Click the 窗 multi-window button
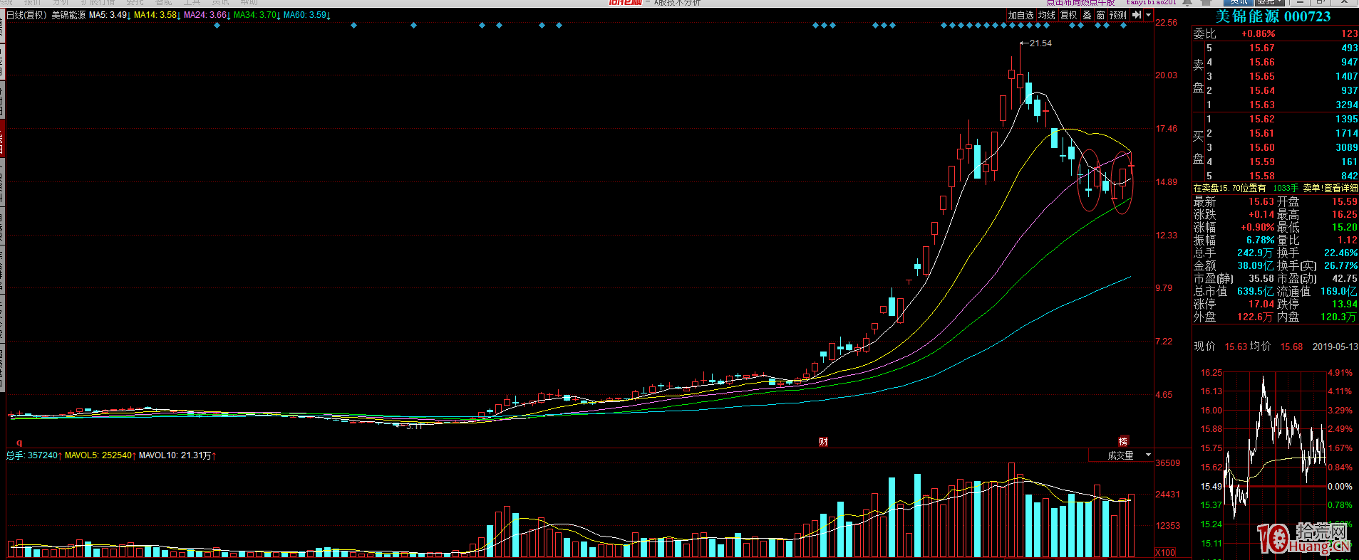This screenshot has height=560, width=1359. pos(1101,15)
